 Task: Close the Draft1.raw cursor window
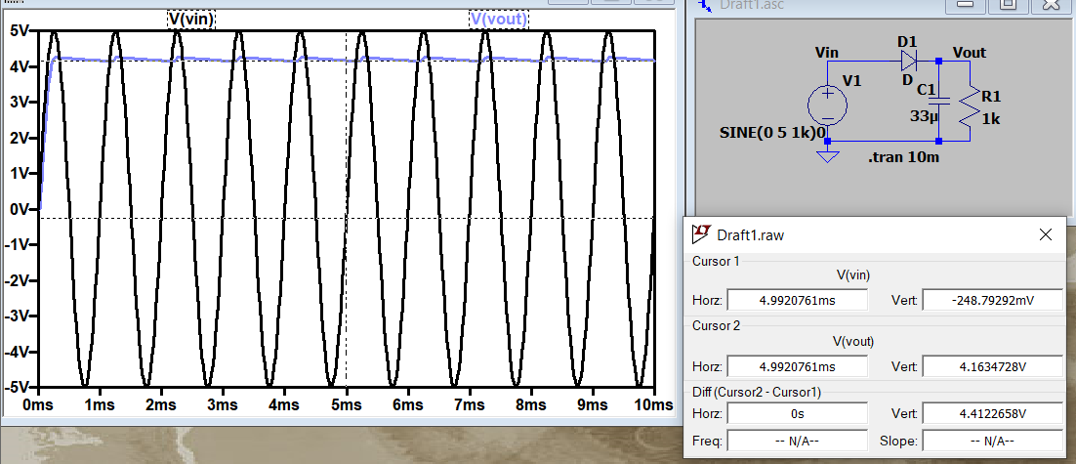pos(1045,234)
